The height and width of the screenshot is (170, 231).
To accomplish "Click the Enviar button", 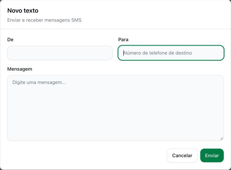I will coord(212,156).
